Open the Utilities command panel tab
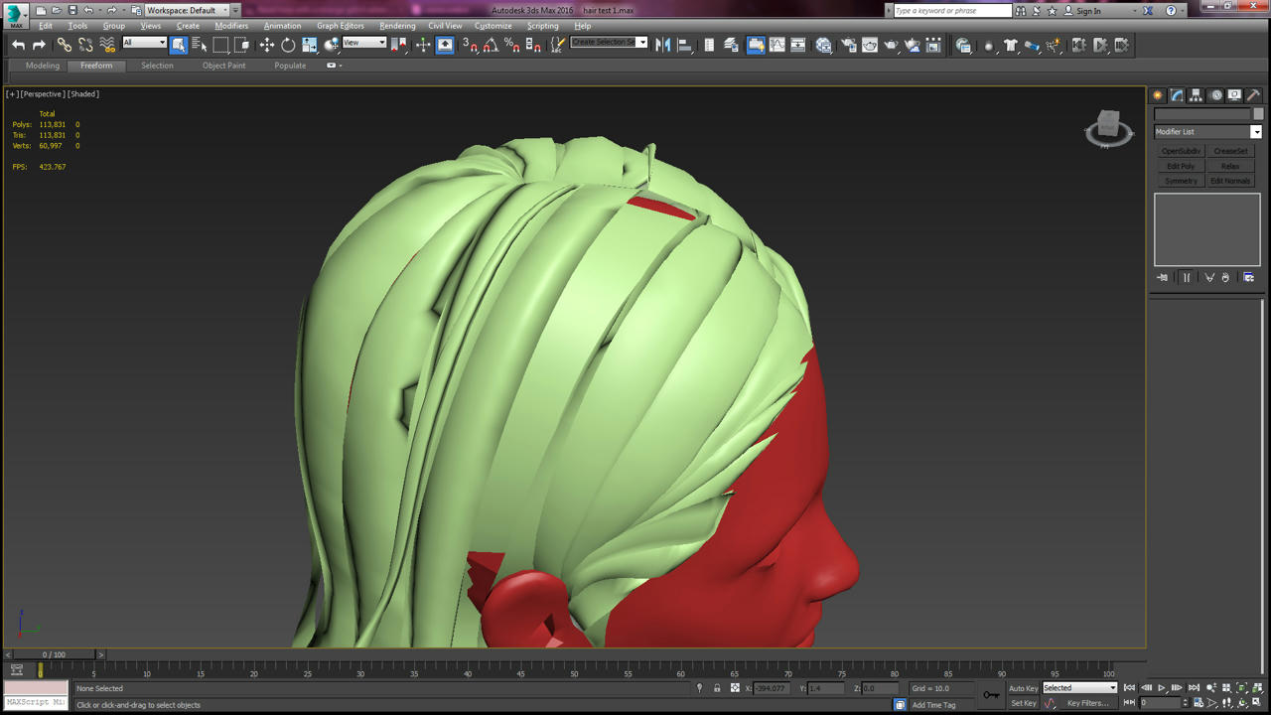Image resolution: width=1271 pixels, height=715 pixels. pos(1253,95)
